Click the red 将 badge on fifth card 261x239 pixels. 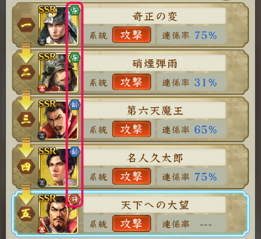pyautogui.click(x=75, y=199)
